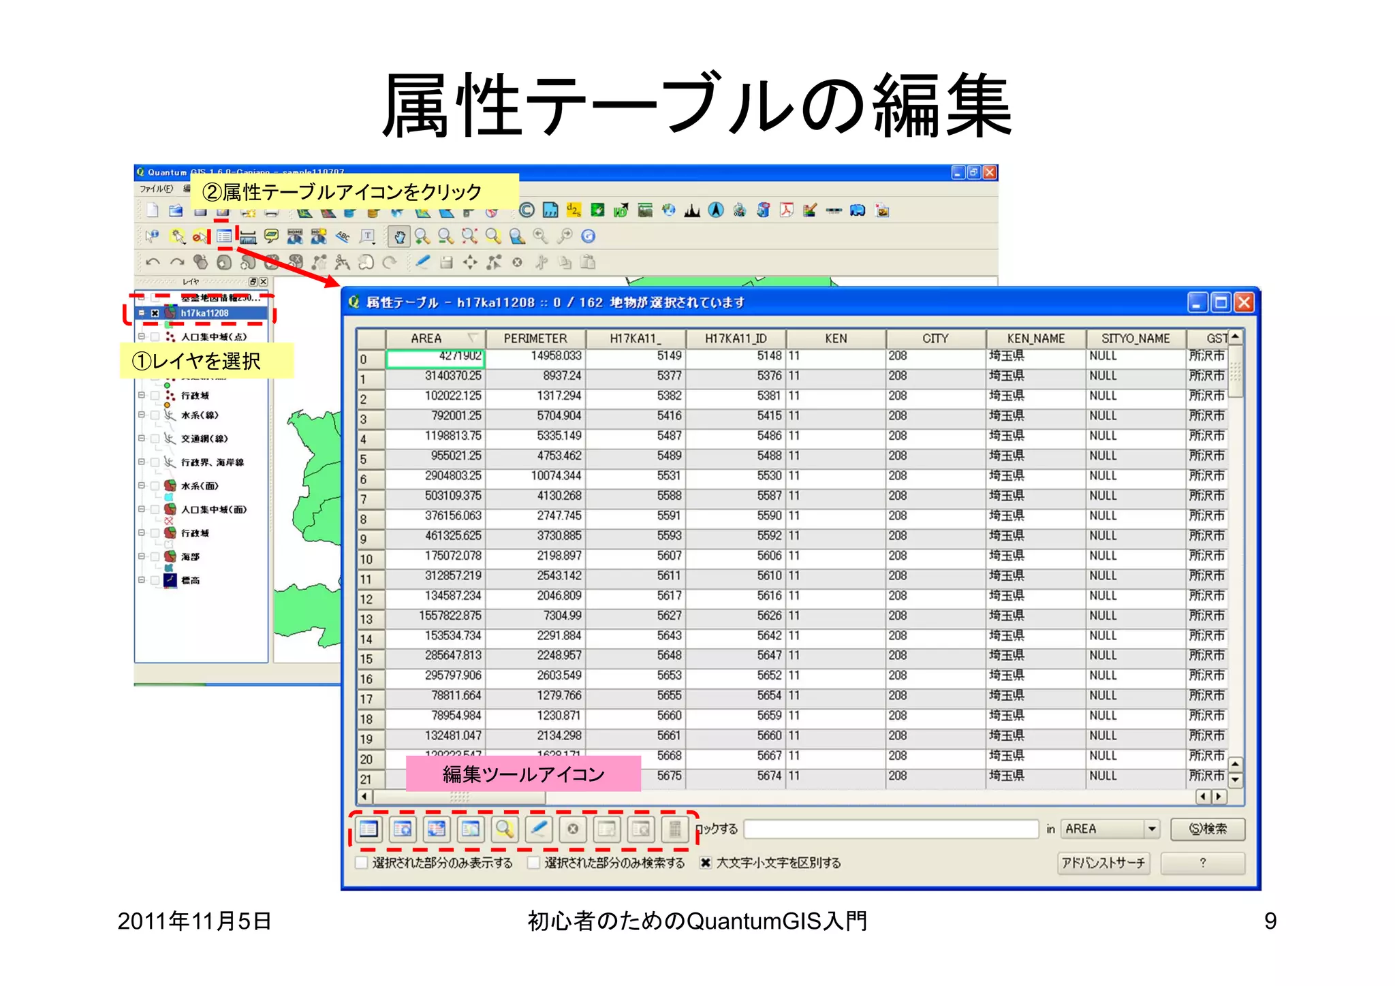
Task: Collapse the 水系(線) layer node
Action: point(142,415)
